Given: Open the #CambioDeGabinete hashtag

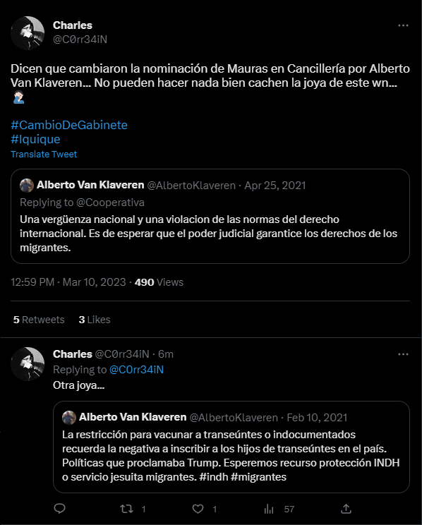Looking at the screenshot, I should (x=69, y=125).
